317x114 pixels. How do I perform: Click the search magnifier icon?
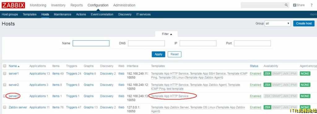point(286,5)
